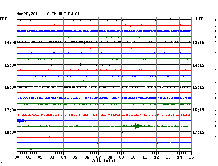Click the 17:15 UTC time label
Image resolution: width=218 pixels, height=166 pixels.
198,132
